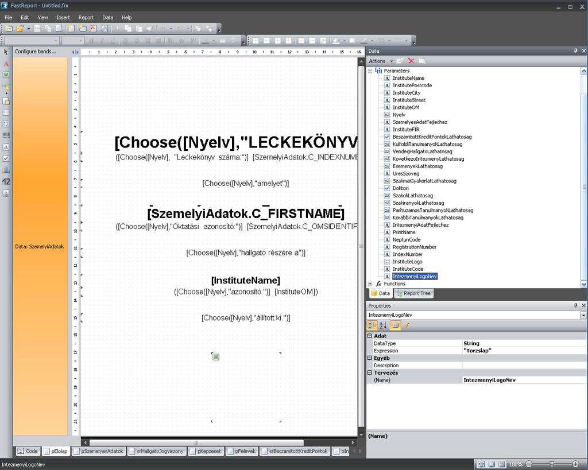Select the InstituteName parameter in tree

click(408, 78)
